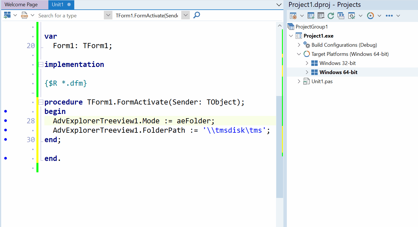This screenshot has height=227, width=418.
Task: Click the circular platform icon in Projects toolbar
Action: 370,15
